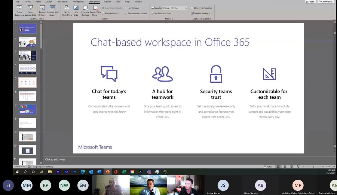Toggle the Play Narrations checkbox

click(103, 13)
